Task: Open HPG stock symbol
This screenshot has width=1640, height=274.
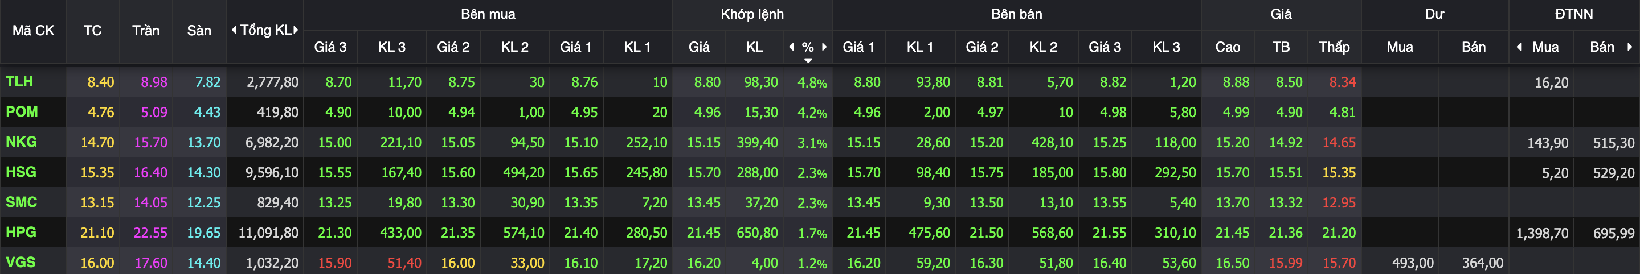Action: click(x=21, y=232)
